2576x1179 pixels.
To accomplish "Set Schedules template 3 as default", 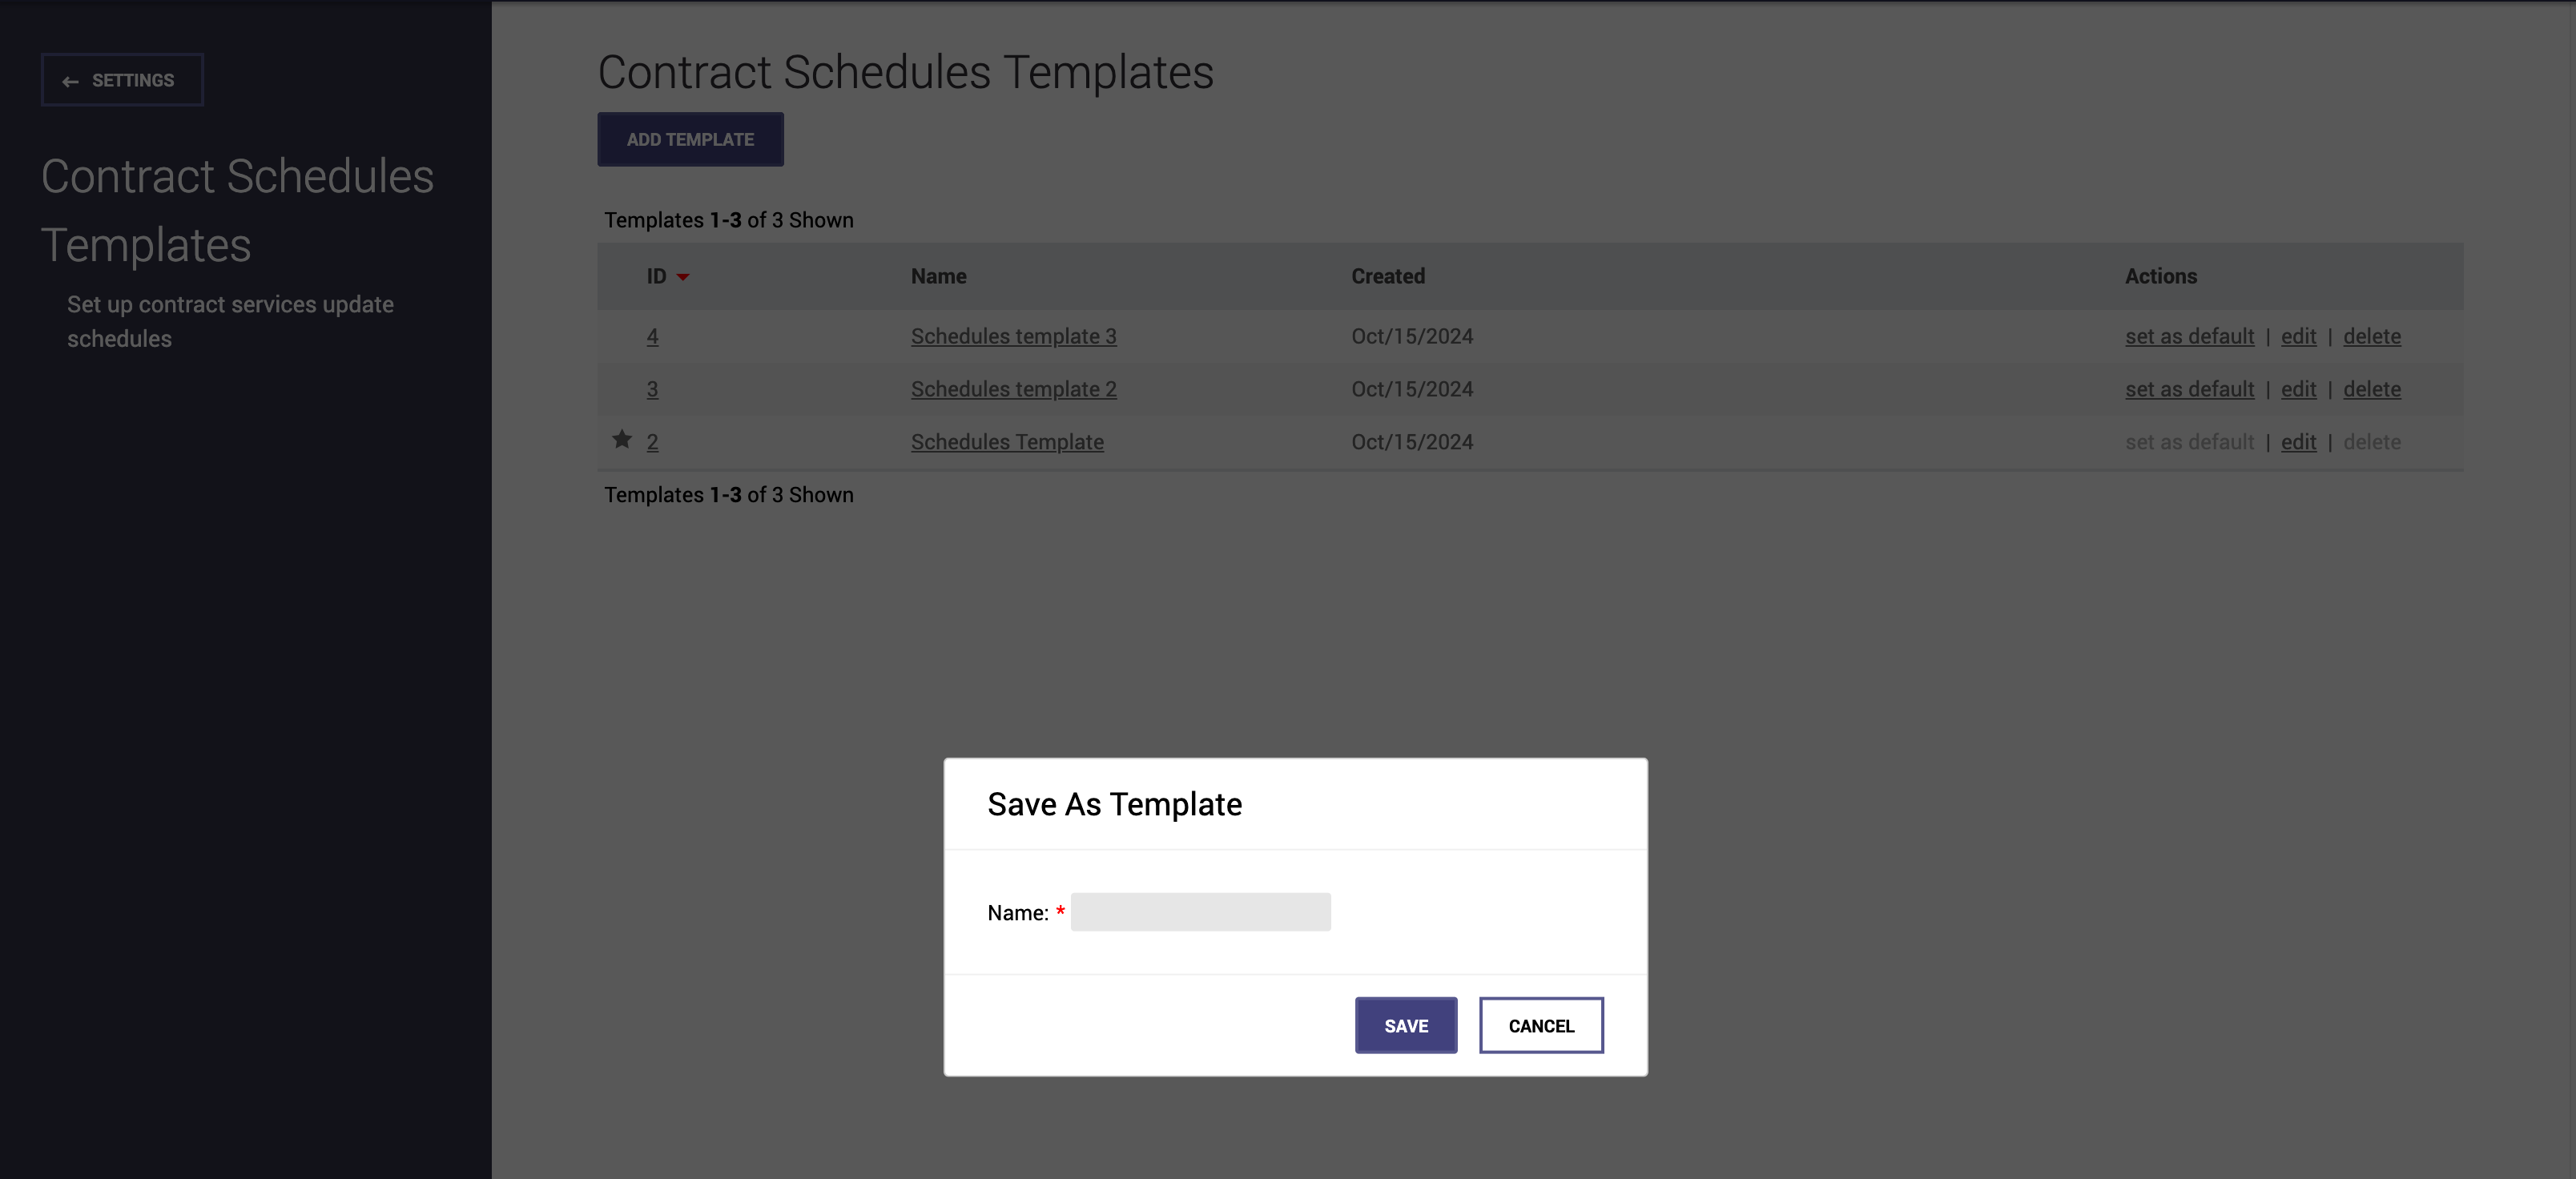I will (2189, 336).
